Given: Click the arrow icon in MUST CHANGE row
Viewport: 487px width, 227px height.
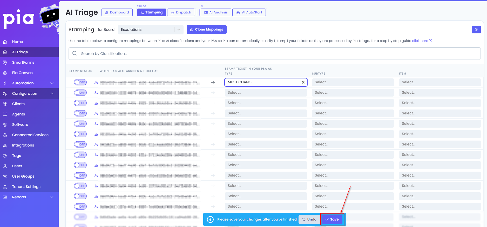Looking at the screenshot, I should click(x=213, y=82).
